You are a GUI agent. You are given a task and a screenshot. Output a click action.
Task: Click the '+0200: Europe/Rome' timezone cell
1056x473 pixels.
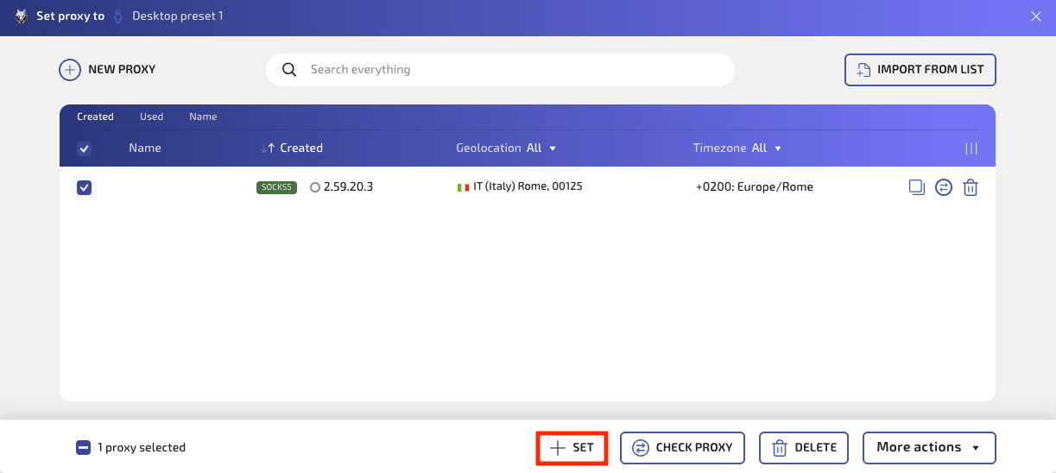[x=754, y=186]
